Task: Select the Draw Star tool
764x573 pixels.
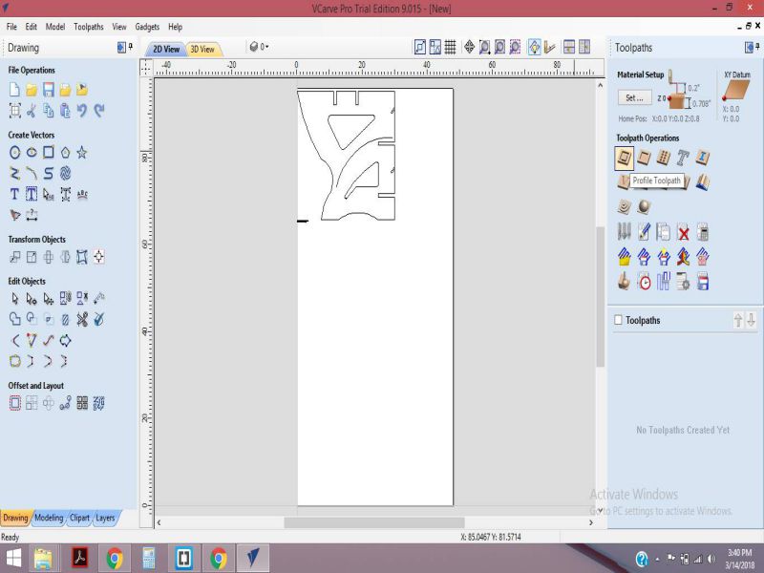Action: coord(82,152)
